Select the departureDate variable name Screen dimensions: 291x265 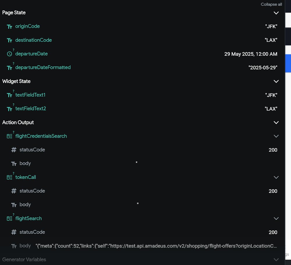pos(31,54)
